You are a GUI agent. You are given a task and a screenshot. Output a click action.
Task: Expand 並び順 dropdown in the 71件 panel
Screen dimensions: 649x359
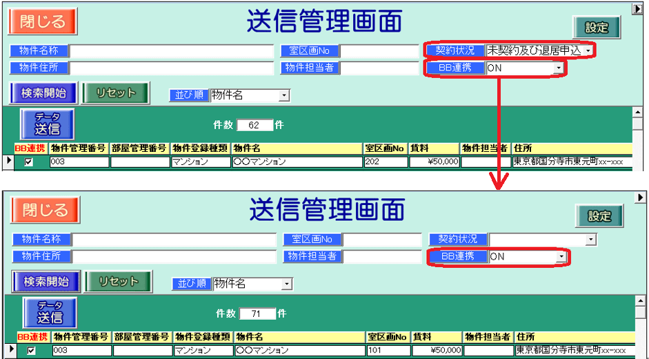pyautogui.click(x=287, y=284)
